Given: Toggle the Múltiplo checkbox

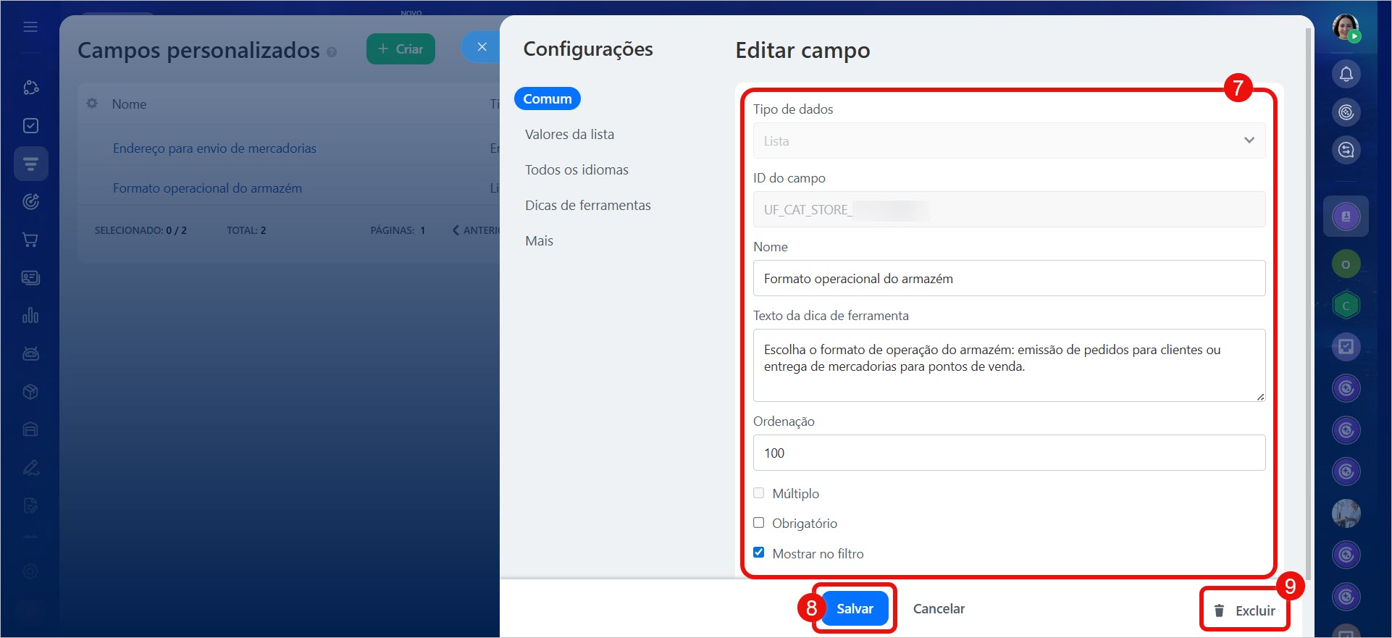Looking at the screenshot, I should pos(758,493).
